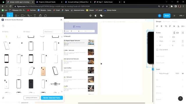Close the Artboard Studio Mockups panel
This screenshot has width=186, height=104.
61,20
